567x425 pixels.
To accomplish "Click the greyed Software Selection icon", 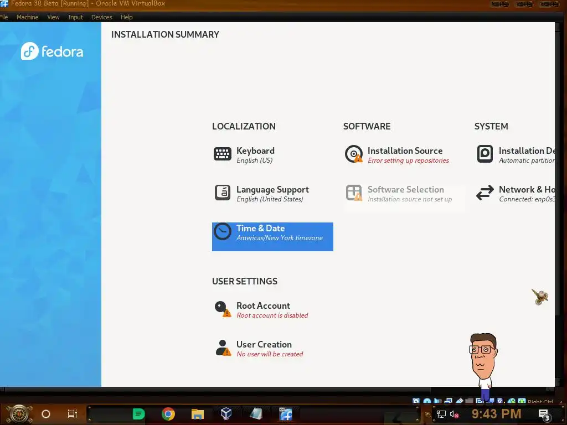I will click(x=354, y=193).
